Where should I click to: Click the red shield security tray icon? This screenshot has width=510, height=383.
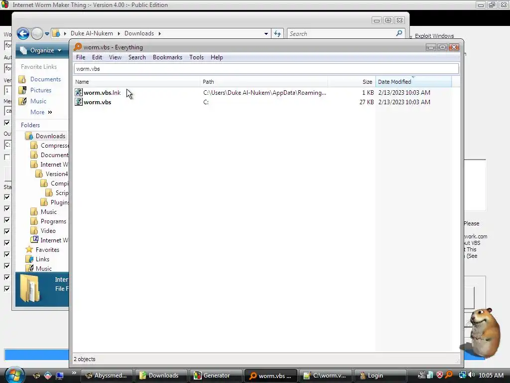(439, 375)
